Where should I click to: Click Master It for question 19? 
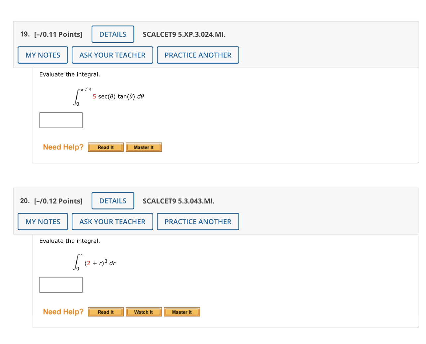point(144,147)
